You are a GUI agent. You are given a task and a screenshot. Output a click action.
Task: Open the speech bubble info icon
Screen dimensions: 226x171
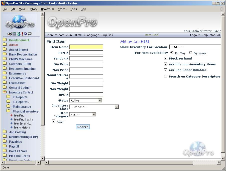click(x=30, y=34)
